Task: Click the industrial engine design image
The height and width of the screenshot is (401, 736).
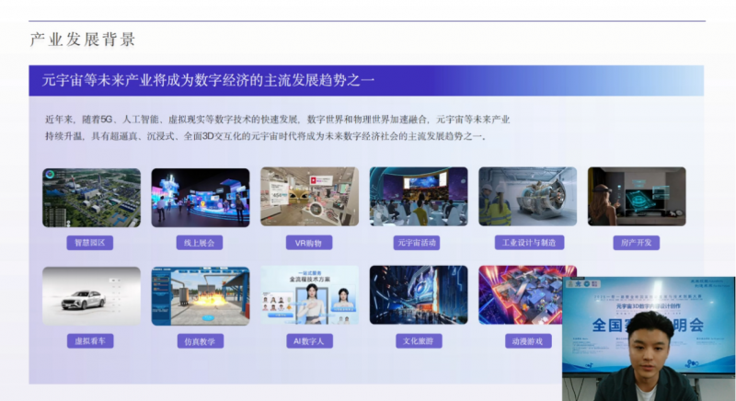Action: click(x=527, y=197)
